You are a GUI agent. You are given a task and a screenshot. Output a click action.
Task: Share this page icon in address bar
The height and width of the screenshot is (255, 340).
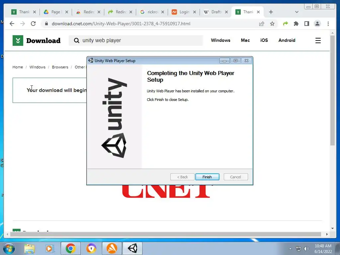pyautogui.click(x=262, y=24)
